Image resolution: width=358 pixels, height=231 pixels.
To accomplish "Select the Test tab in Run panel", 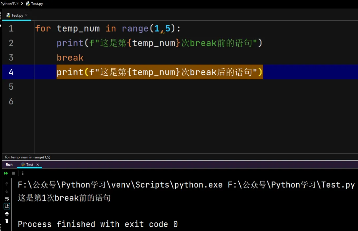I will (29, 165).
